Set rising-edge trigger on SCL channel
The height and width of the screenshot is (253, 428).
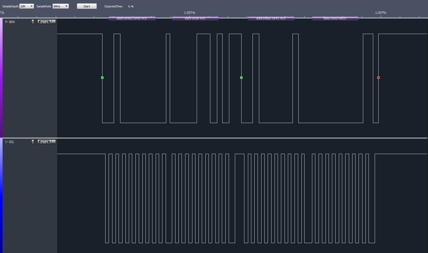39,142
